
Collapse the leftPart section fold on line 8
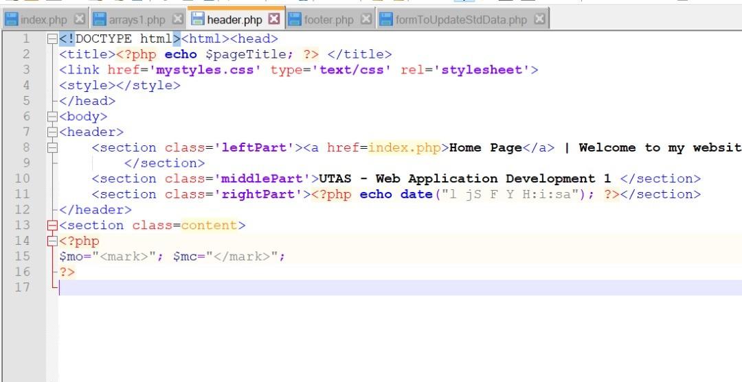52,148
